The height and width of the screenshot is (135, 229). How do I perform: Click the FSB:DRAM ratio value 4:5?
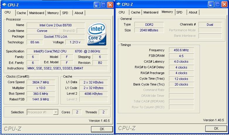[x=181, y=56]
